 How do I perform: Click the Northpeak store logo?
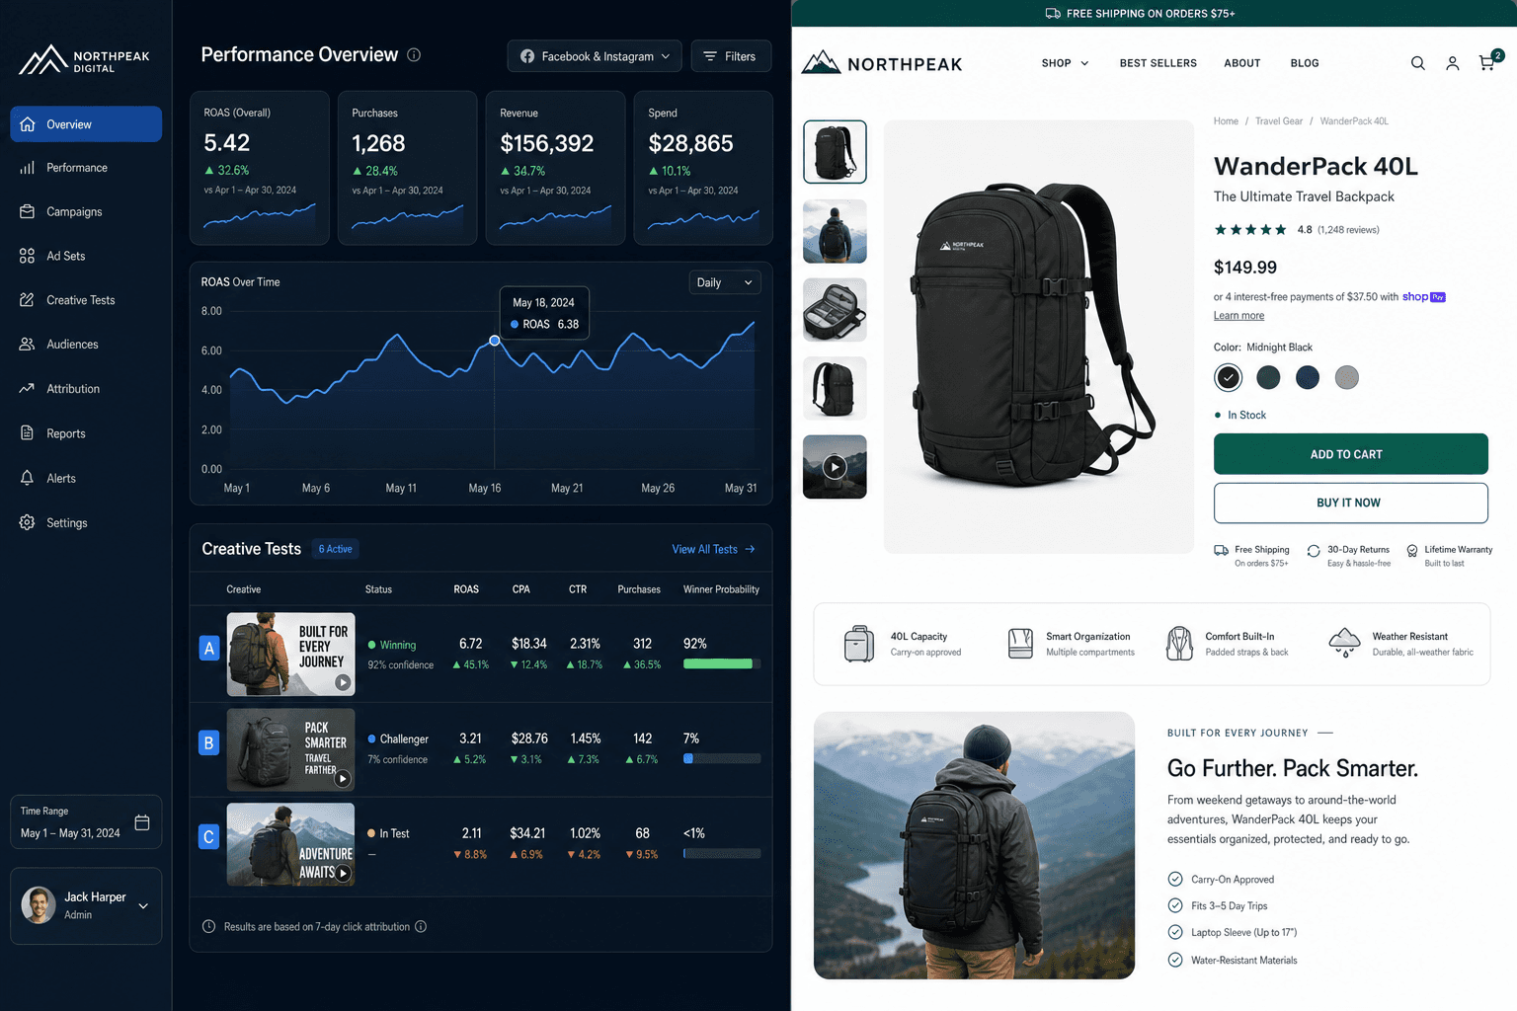882,63
